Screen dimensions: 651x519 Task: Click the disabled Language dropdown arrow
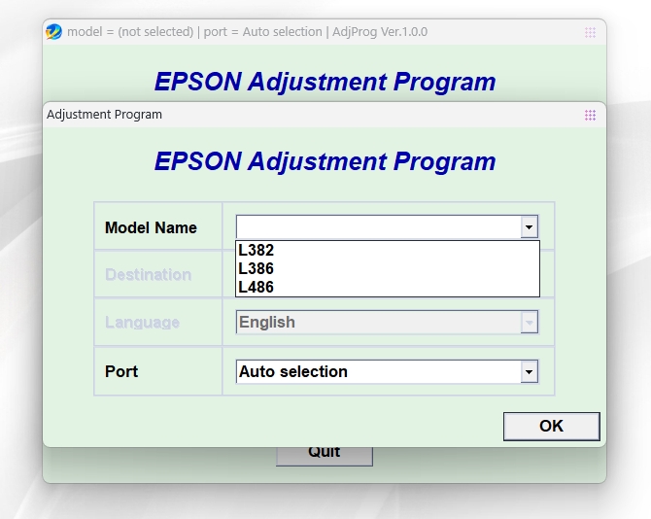pyautogui.click(x=529, y=323)
